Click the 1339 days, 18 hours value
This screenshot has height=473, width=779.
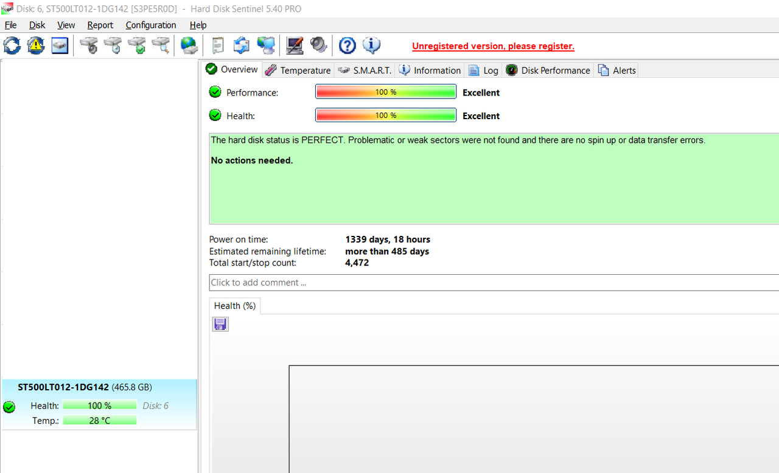coord(388,240)
